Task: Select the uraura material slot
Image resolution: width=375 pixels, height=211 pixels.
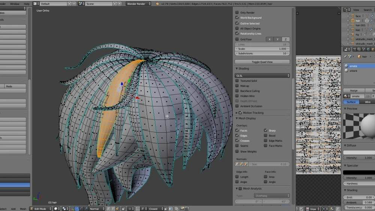Action: [353, 70]
